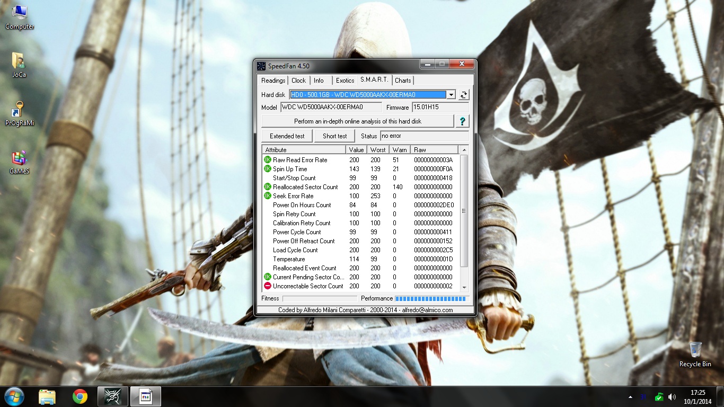Click the raw value 000000002DE0

click(434, 205)
